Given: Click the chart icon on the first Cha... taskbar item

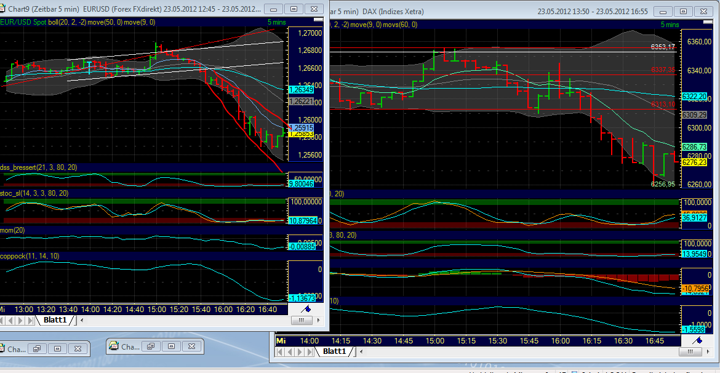Looking at the screenshot, I should click(3, 348).
